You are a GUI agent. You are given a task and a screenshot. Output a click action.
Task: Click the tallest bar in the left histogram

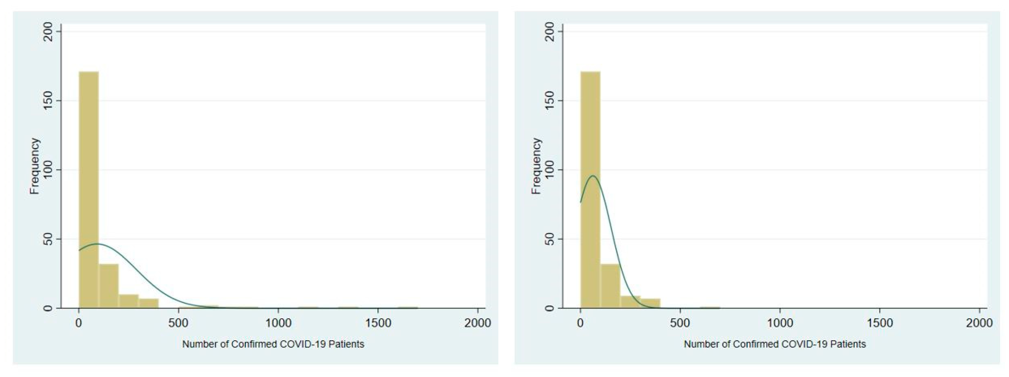tap(89, 190)
